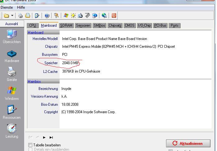Image resolution: width=217 pixels, height=151 pixels.
Task: Switch to the PCI-Bus tab
Action: point(160,25)
